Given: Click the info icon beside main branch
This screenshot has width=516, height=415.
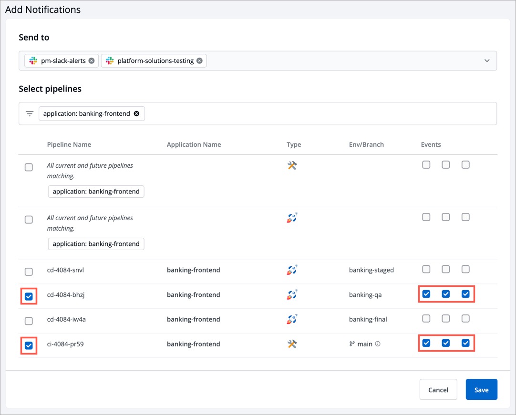Looking at the screenshot, I should (x=377, y=344).
